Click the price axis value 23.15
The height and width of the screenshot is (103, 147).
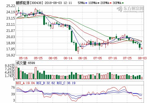point(10,18)
